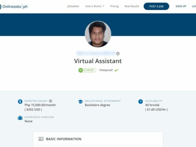Click the dollar sign Expected Salary icon
Screen dimensions: 196x147
(x=20, y=102)
